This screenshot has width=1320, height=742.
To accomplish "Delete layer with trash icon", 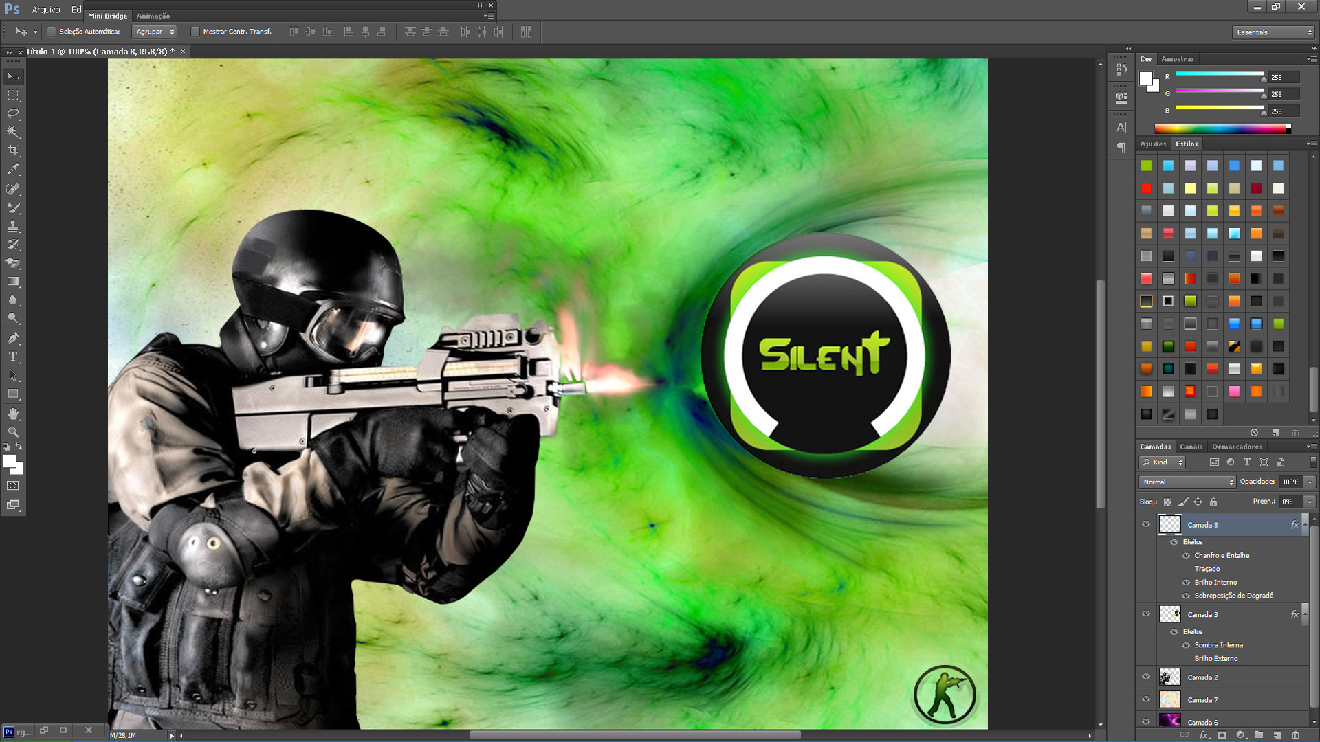I will (1296, 735).
